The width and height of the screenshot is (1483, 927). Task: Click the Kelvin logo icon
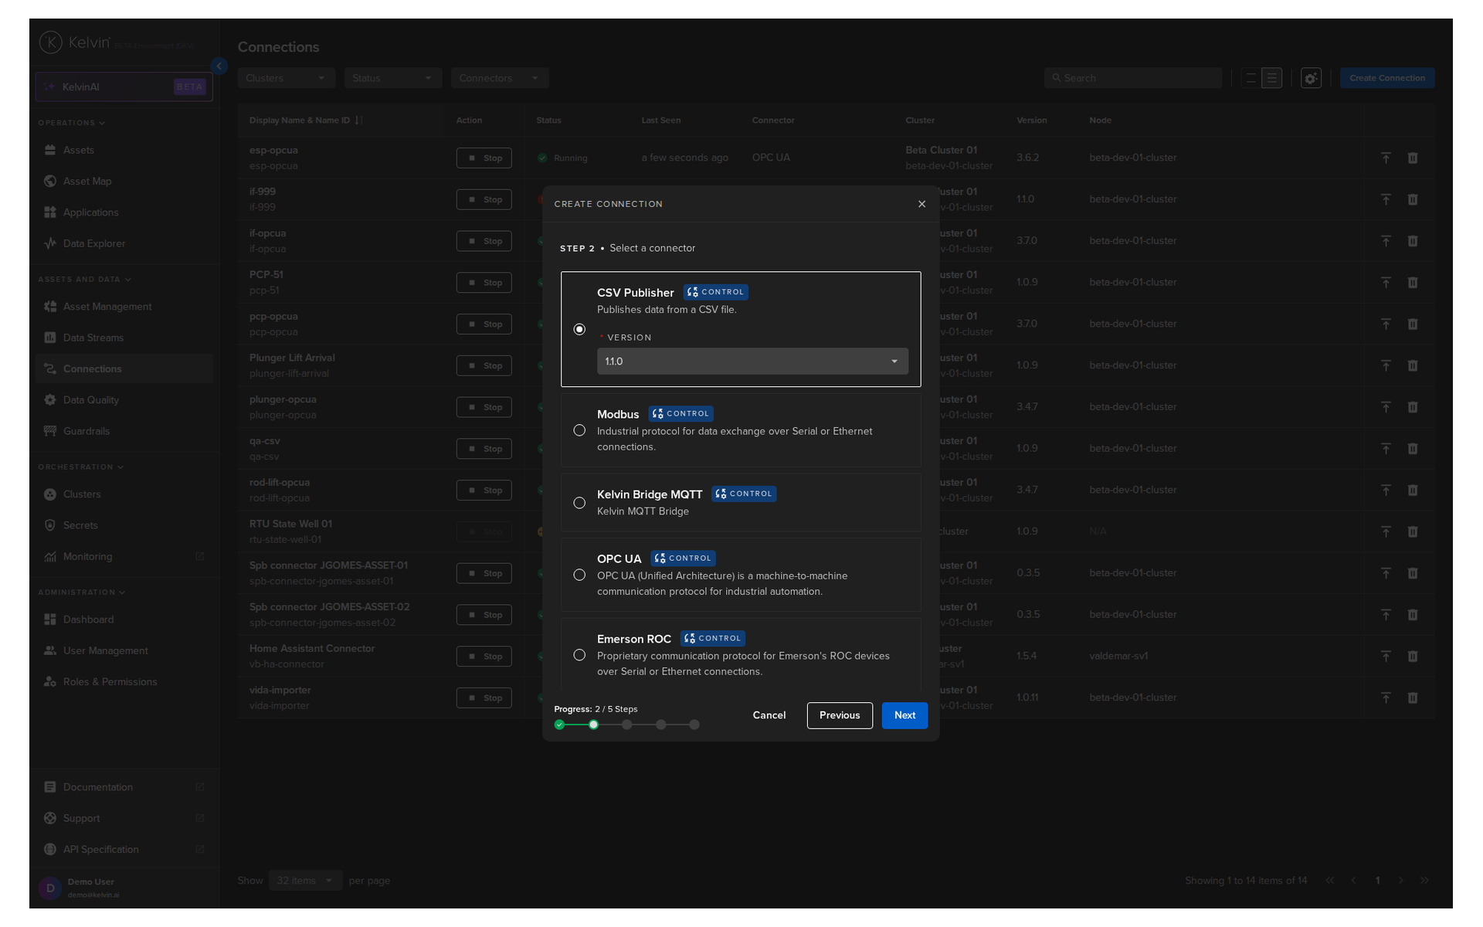pyautogui.click(x=51, y=42)
